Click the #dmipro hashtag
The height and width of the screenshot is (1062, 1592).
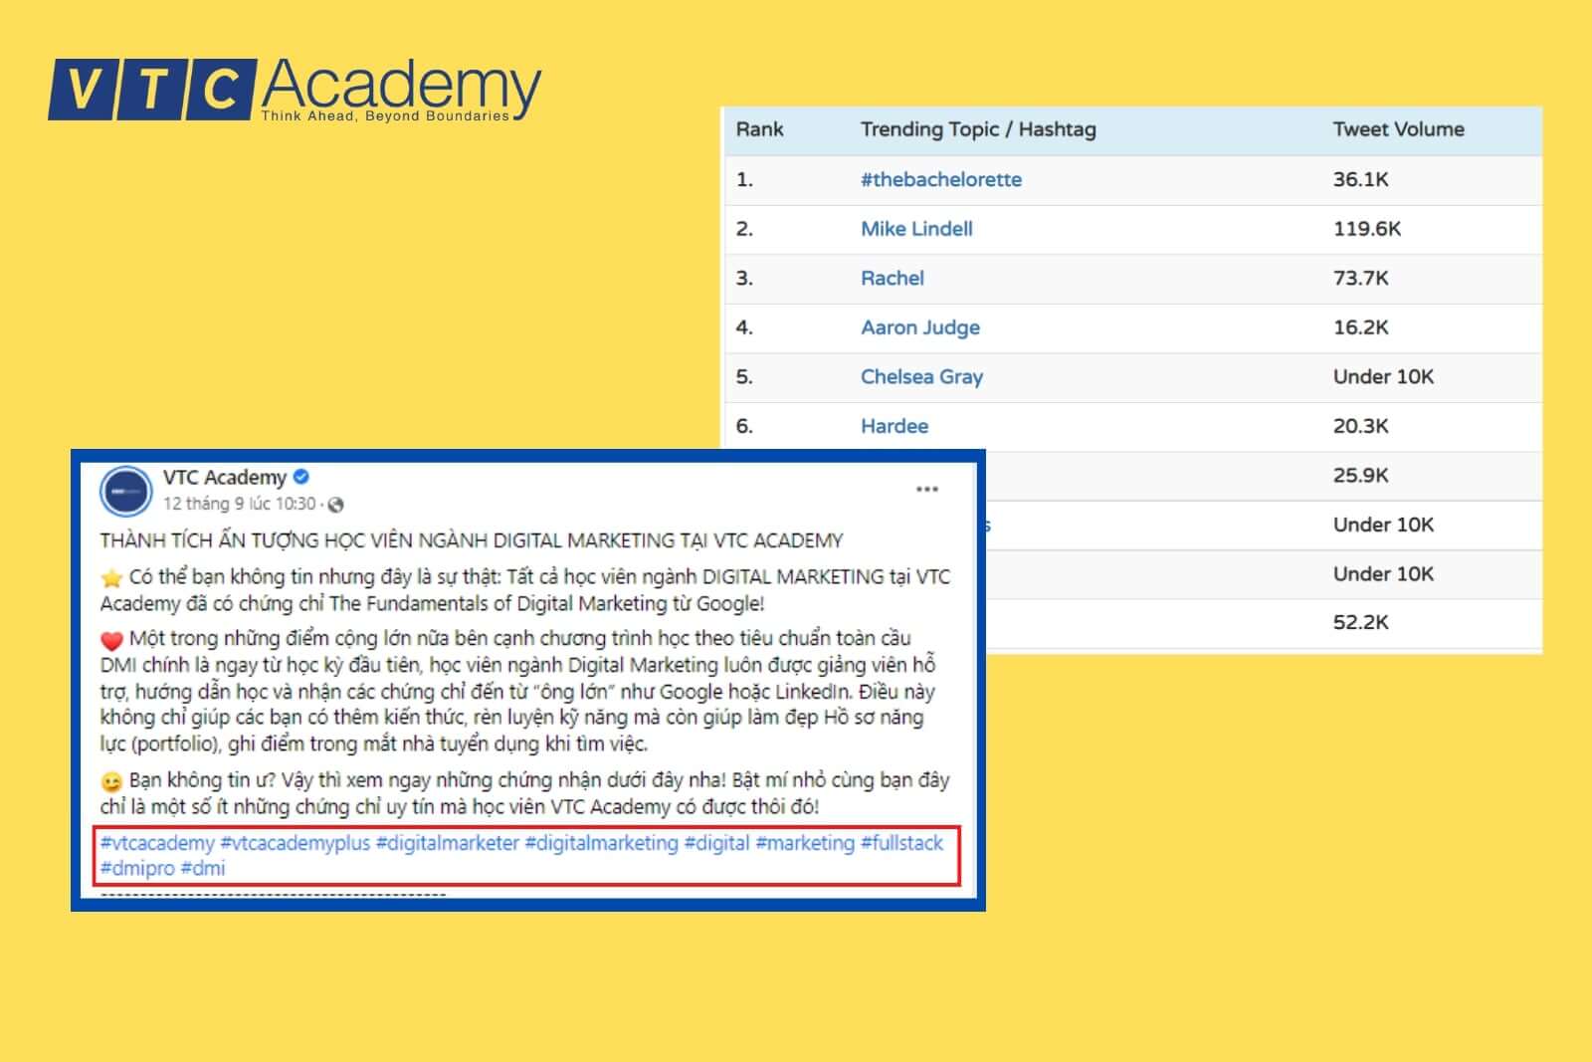click(x=137, y=868)
